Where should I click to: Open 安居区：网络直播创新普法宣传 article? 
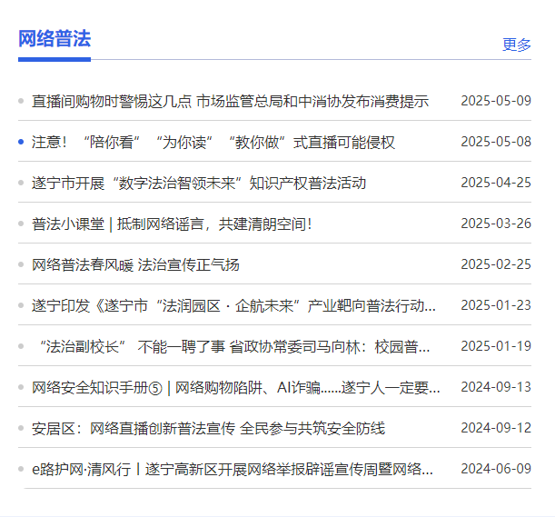[x=208, y=429]
